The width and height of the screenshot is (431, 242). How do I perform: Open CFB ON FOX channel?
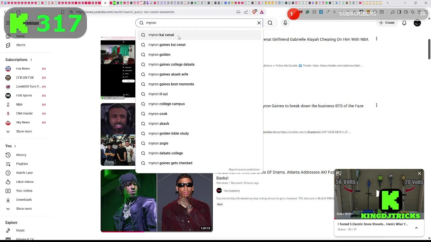coord(25,78)
